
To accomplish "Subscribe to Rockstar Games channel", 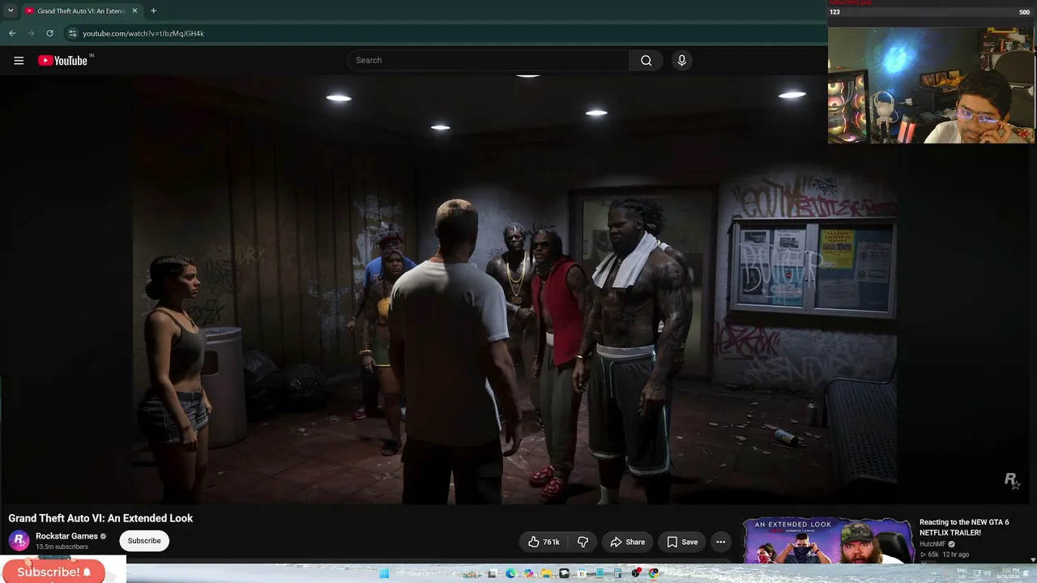I will (x=144, y=541).
